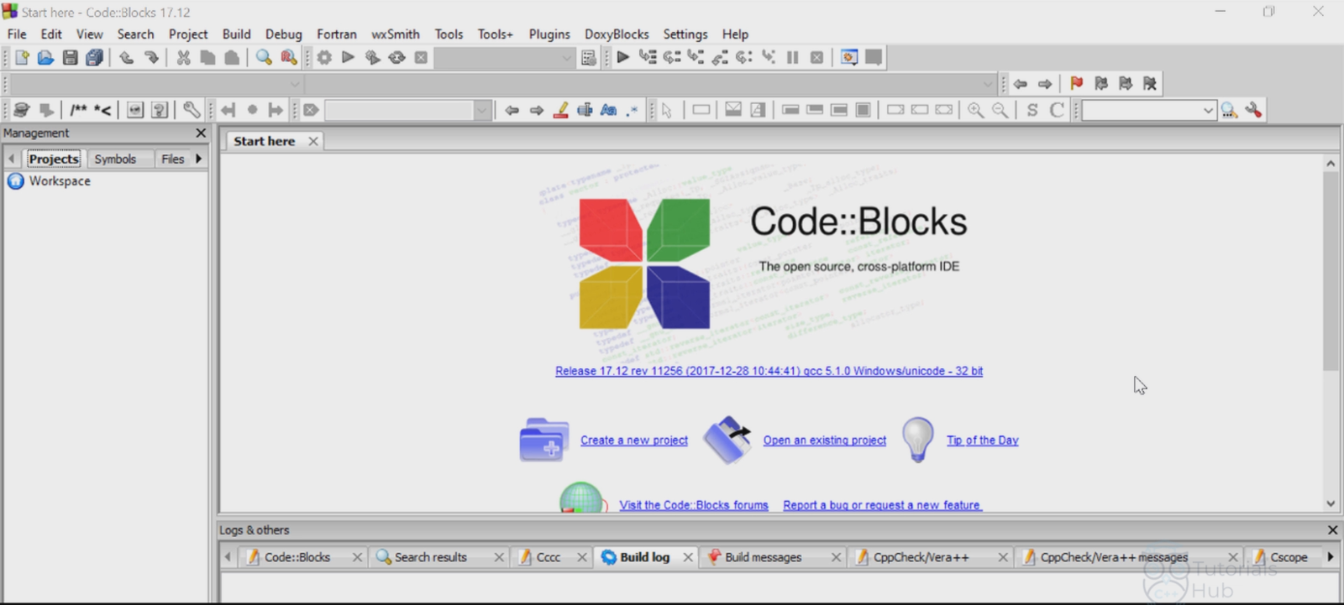
Task: Click the Find magnifier icon
Action: coord(264,57)
